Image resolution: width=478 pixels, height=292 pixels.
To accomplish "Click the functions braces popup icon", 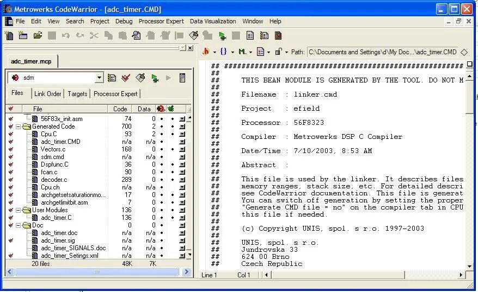I will [x=223, y=52].
